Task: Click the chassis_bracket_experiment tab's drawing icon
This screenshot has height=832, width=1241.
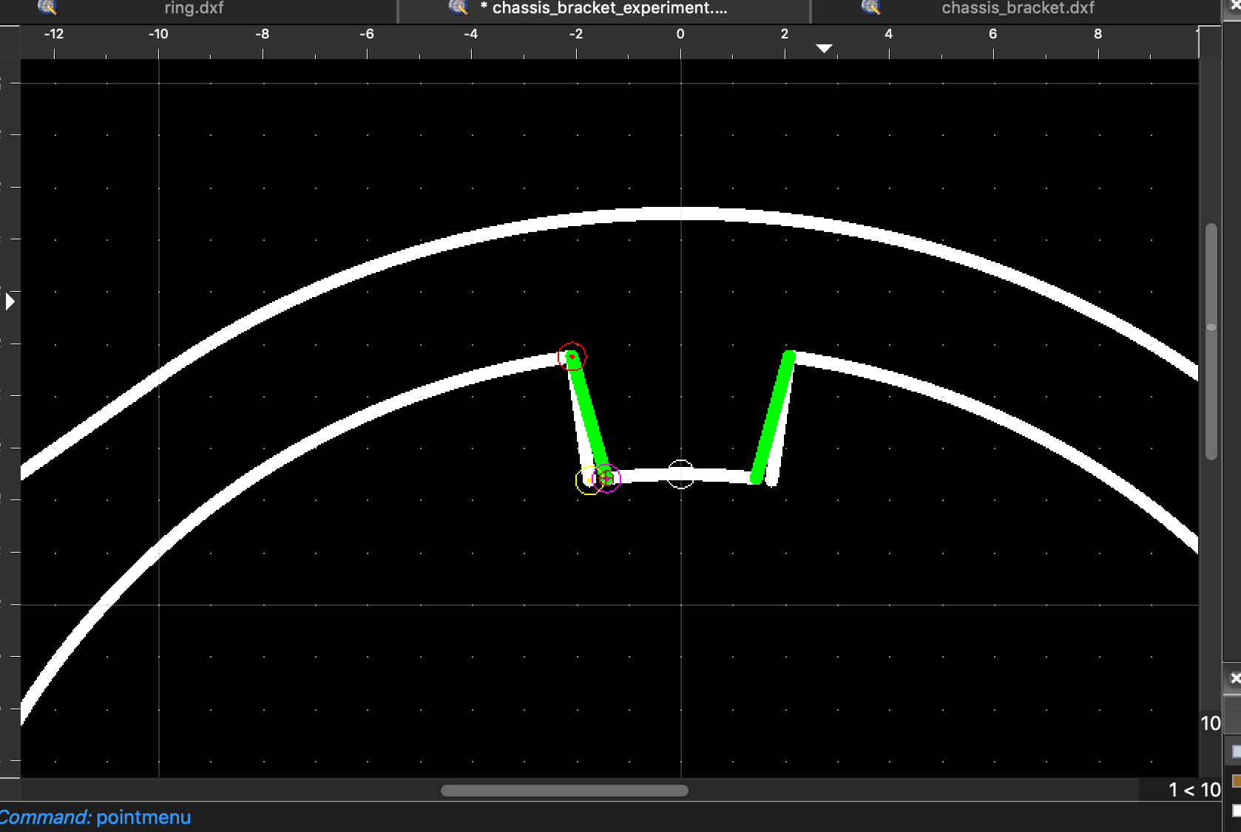Action: coord(459,7)
